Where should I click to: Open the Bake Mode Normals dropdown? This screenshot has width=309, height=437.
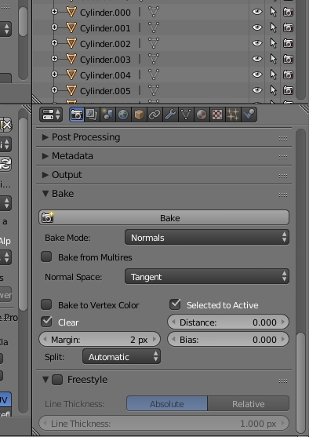(x=207, y=238)
